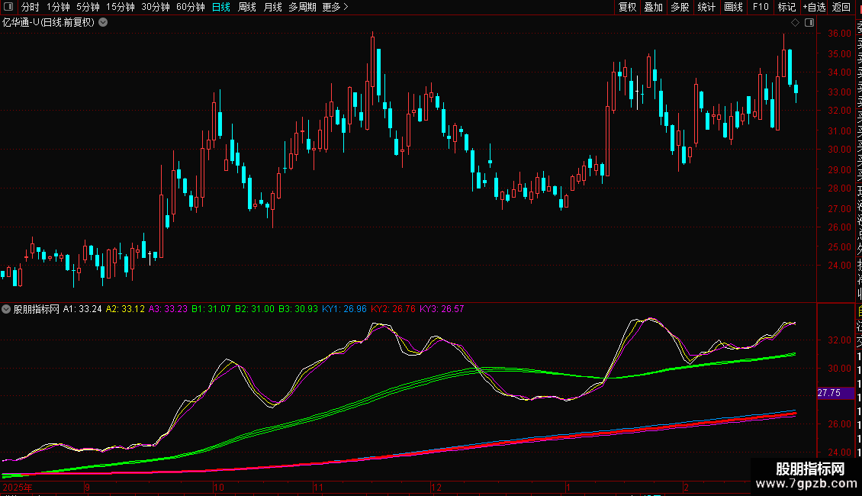Open the 统计 statistics tool

pos(706,7)
